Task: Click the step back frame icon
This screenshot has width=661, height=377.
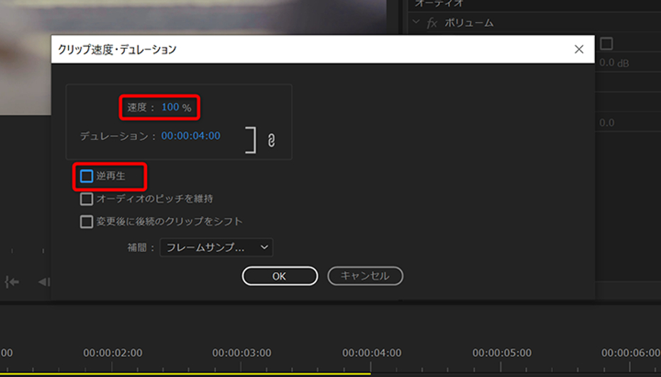Action: pyautogui.click(x=44, y=282)
